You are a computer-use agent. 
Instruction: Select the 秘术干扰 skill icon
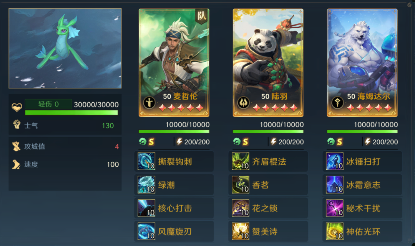coord(335,208)
